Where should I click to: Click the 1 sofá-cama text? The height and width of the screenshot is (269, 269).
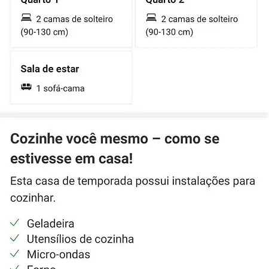pos(60,88)
